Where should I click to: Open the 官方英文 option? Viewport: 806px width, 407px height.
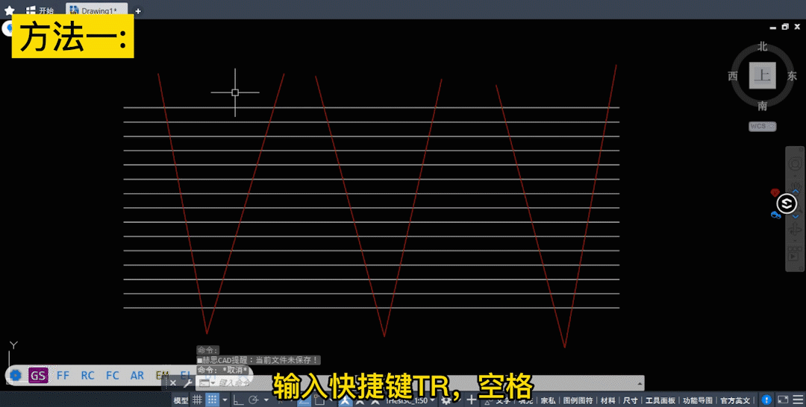tap(735, 400)
